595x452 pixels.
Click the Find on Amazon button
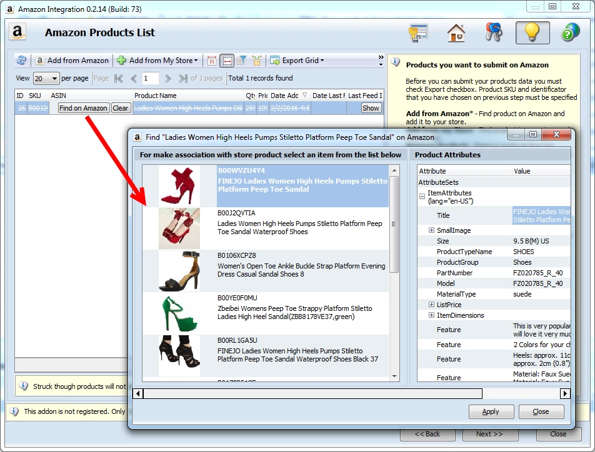tap(84, 108)
